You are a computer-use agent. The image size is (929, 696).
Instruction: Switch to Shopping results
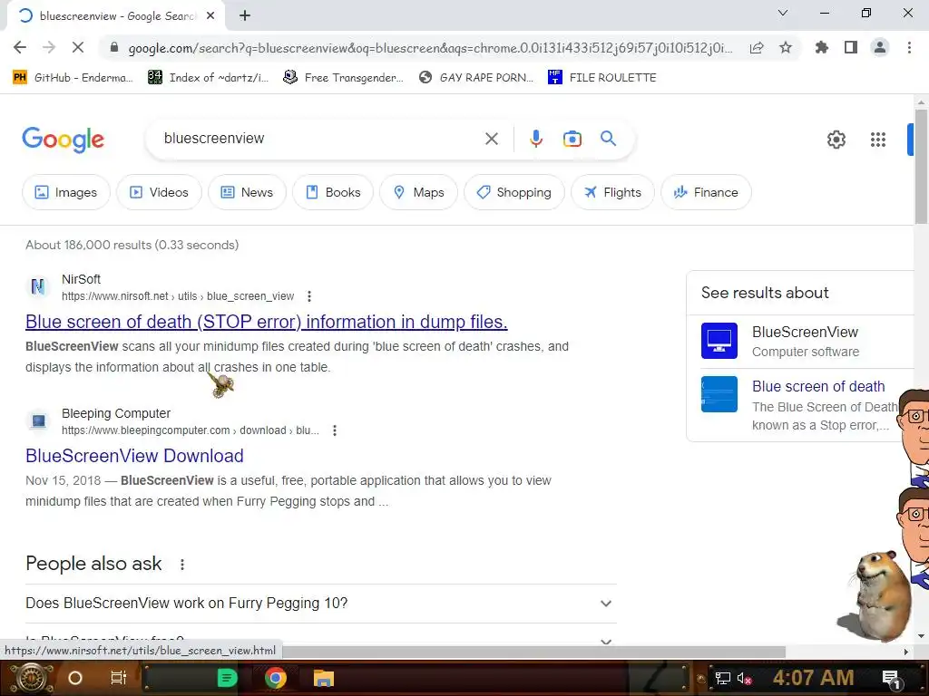coord(513,192)
